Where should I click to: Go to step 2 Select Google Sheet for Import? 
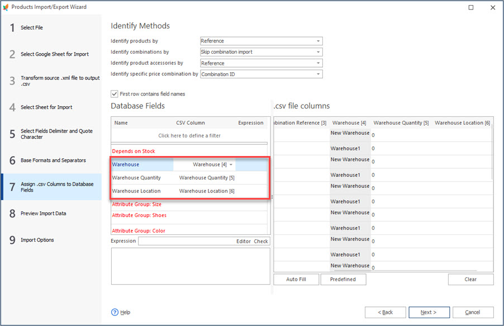tap(51, 54)
